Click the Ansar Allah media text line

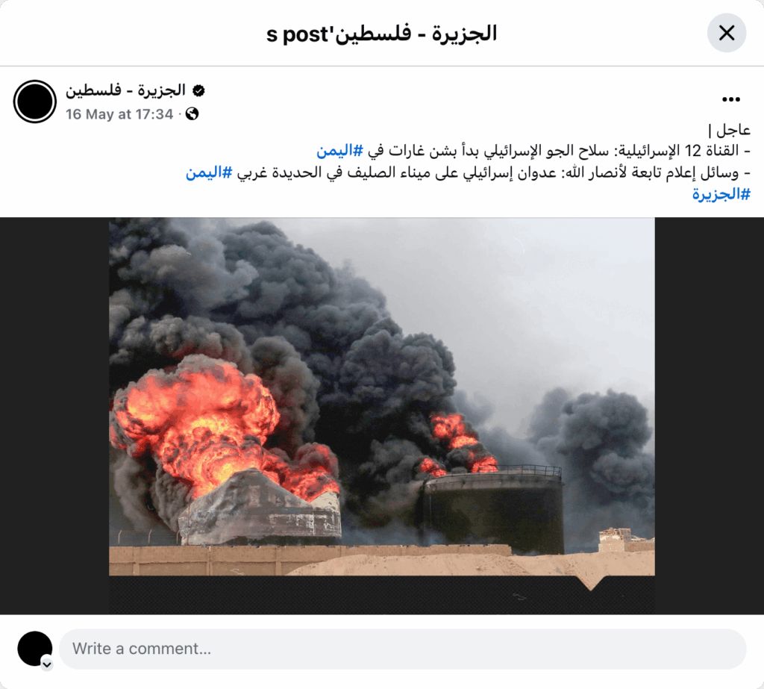point(468,172)
